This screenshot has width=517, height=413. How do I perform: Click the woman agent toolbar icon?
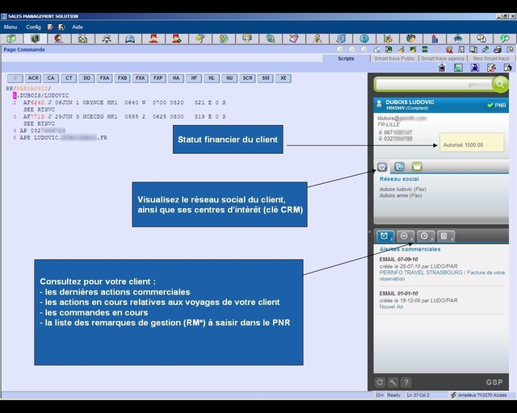[x=59, y=39]
